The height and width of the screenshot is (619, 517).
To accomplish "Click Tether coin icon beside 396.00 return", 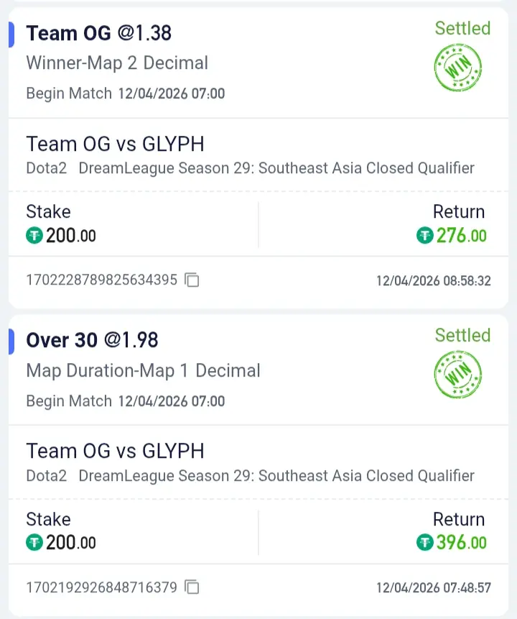I will [x=425, y=542].
